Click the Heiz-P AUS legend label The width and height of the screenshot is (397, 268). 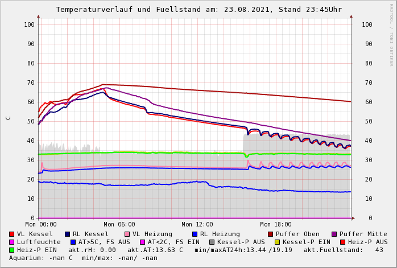368,242
